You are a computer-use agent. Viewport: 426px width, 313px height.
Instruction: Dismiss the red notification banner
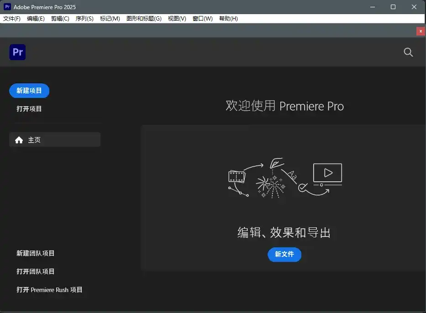coord(420,31)
